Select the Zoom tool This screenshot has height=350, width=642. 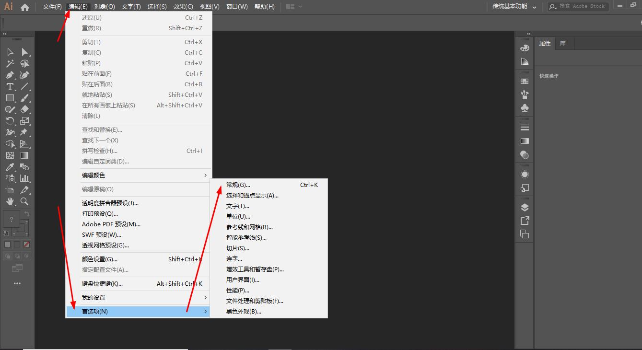coord(24,201)
